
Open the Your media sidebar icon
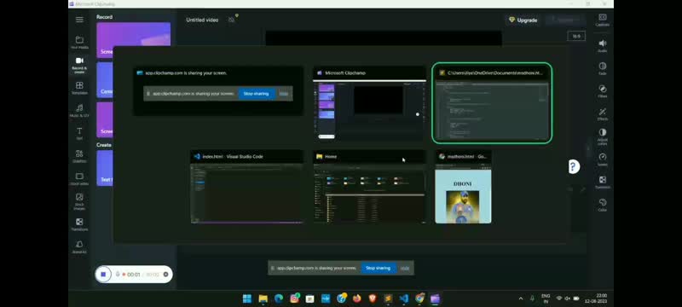tap(79, 43)
